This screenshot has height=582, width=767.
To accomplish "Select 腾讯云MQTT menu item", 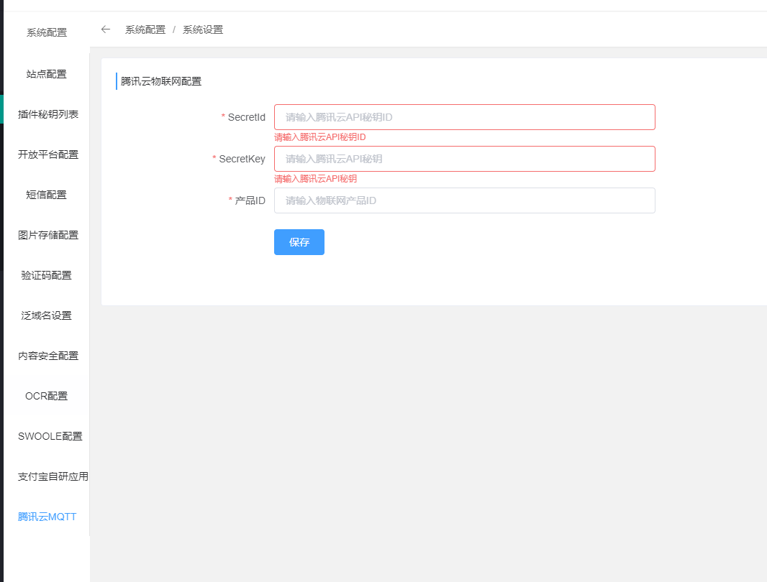I will [x=47, y=517].
